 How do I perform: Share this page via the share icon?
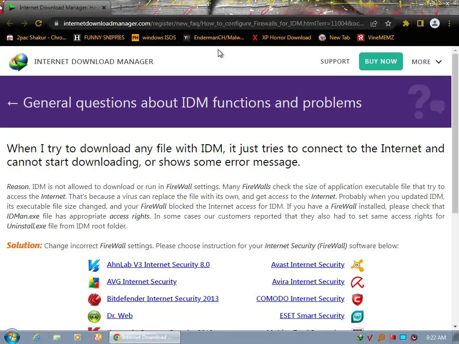coord(374,23)
